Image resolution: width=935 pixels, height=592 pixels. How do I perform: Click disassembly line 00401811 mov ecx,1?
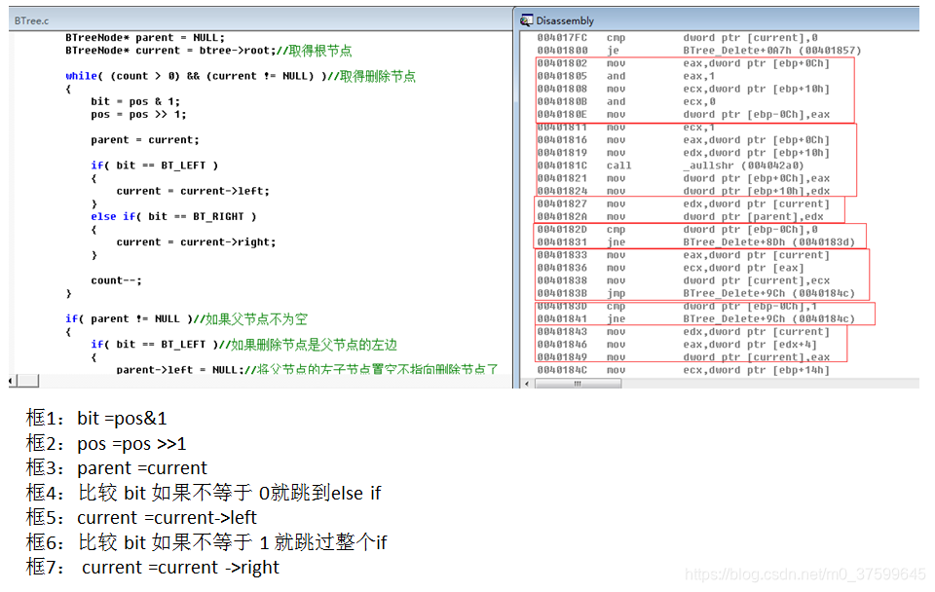pyautogui.click(x=625, y=127)
